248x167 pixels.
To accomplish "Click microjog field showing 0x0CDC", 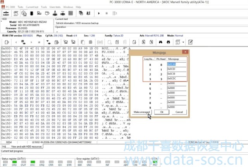I will pyautogui.click(x=177, y=78).
